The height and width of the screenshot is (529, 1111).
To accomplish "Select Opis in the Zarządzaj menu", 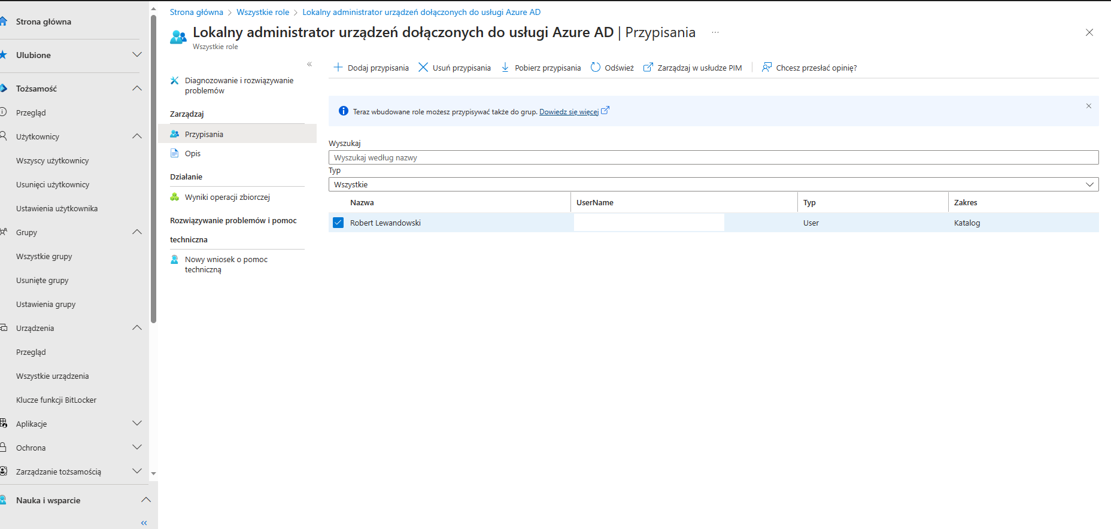I will (193, 153).
